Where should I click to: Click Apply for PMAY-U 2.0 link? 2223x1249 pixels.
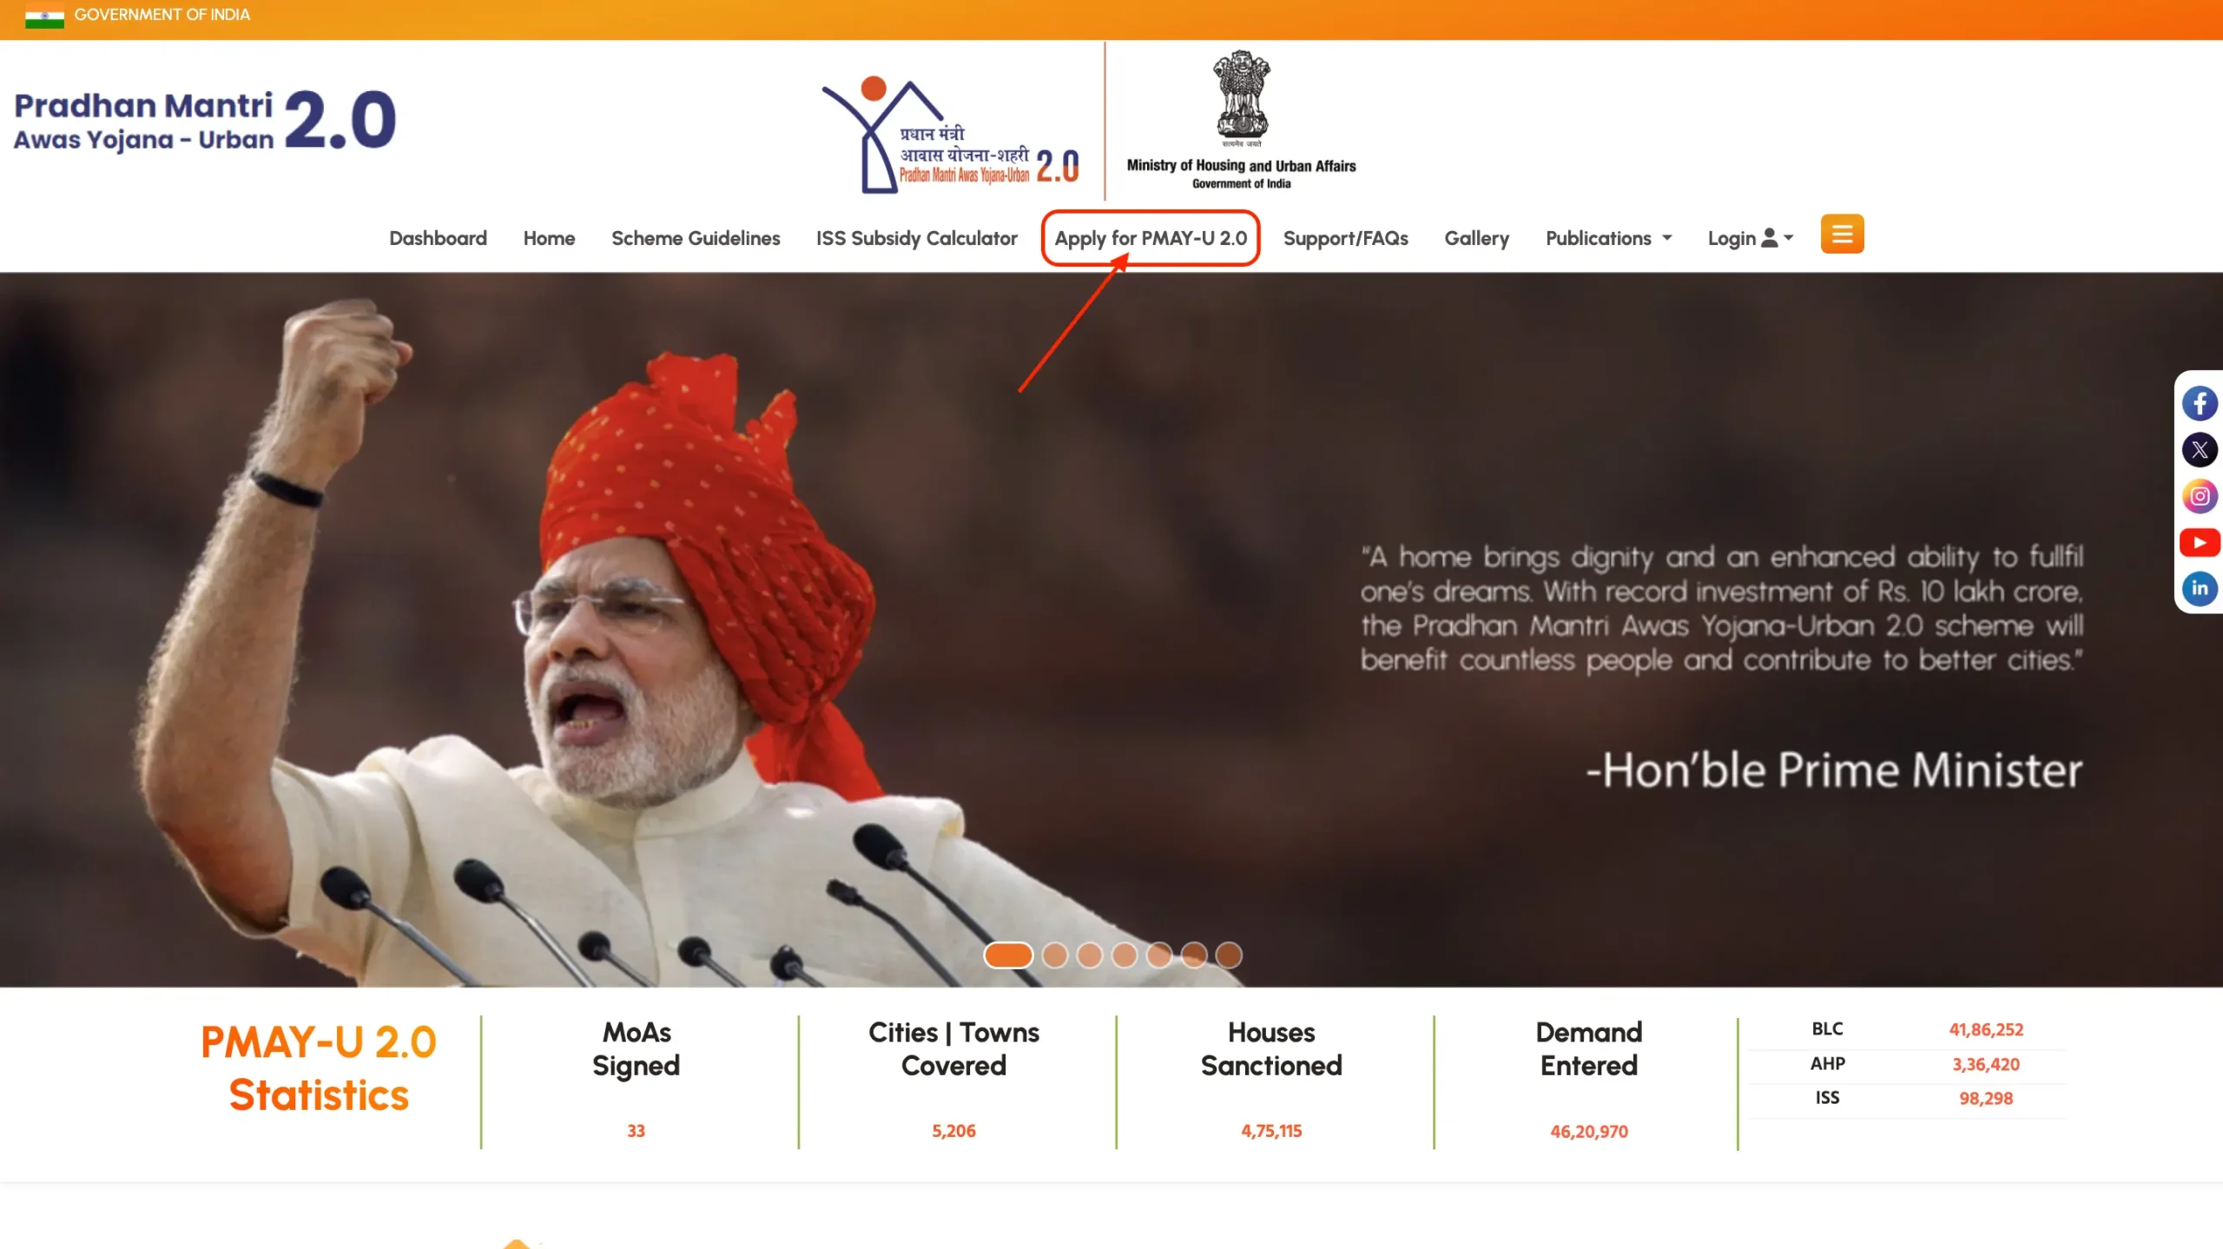1151,238
